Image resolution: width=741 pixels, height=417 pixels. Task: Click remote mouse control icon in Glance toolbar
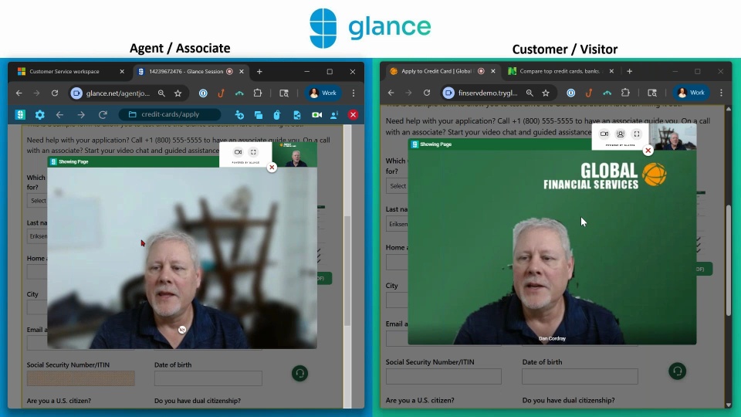277,114
